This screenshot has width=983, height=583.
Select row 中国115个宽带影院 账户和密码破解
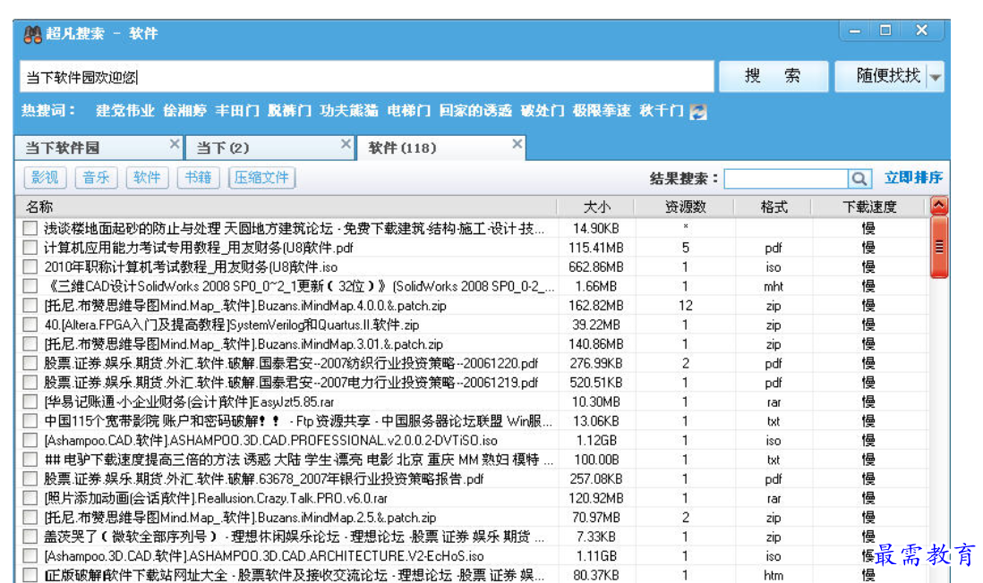point(473,421)
